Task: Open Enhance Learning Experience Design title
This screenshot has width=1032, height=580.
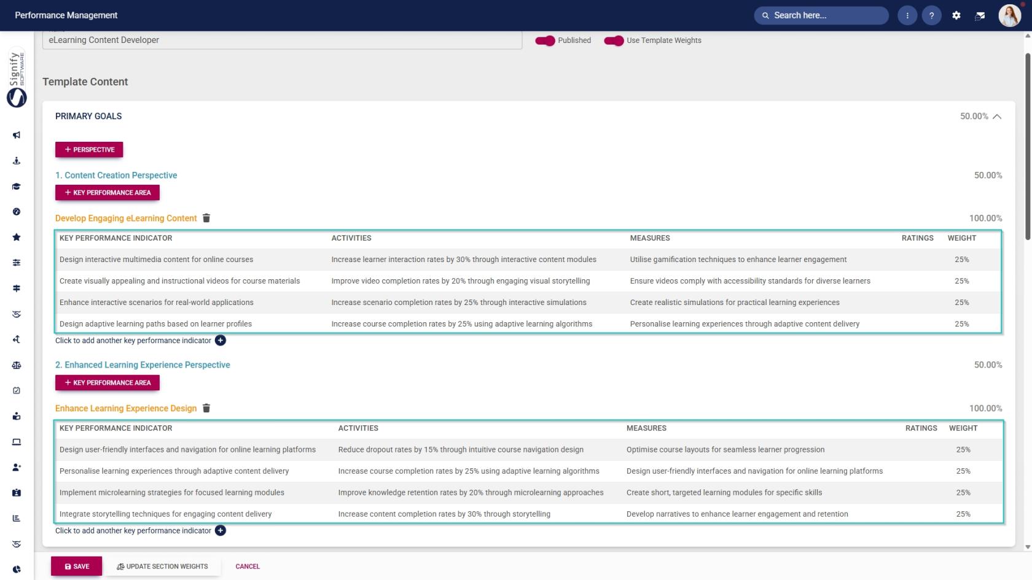Action: (126, 409)
